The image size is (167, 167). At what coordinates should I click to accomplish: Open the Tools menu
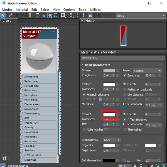82,10
